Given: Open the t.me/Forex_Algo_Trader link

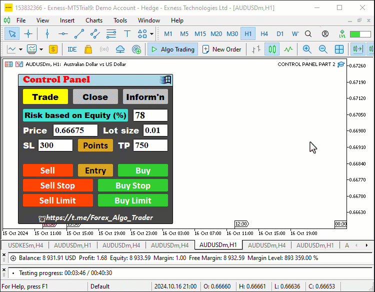Looking at the screenshot, I should (x=99, y=217).
